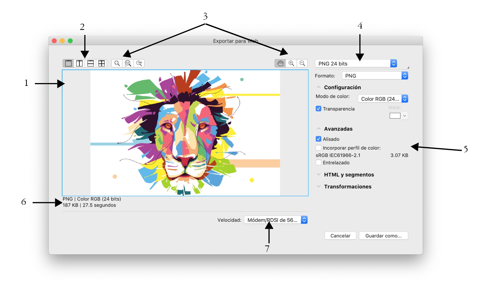Switch to two vertical previews layout

point(80,63)
